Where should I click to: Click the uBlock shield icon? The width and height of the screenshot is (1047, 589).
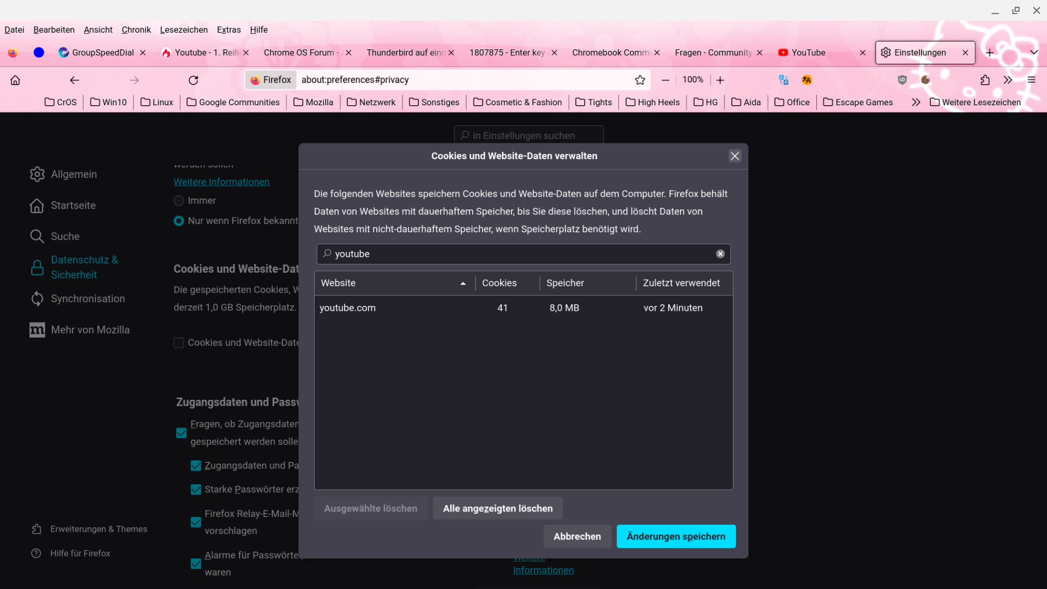[x=902, y=80]
